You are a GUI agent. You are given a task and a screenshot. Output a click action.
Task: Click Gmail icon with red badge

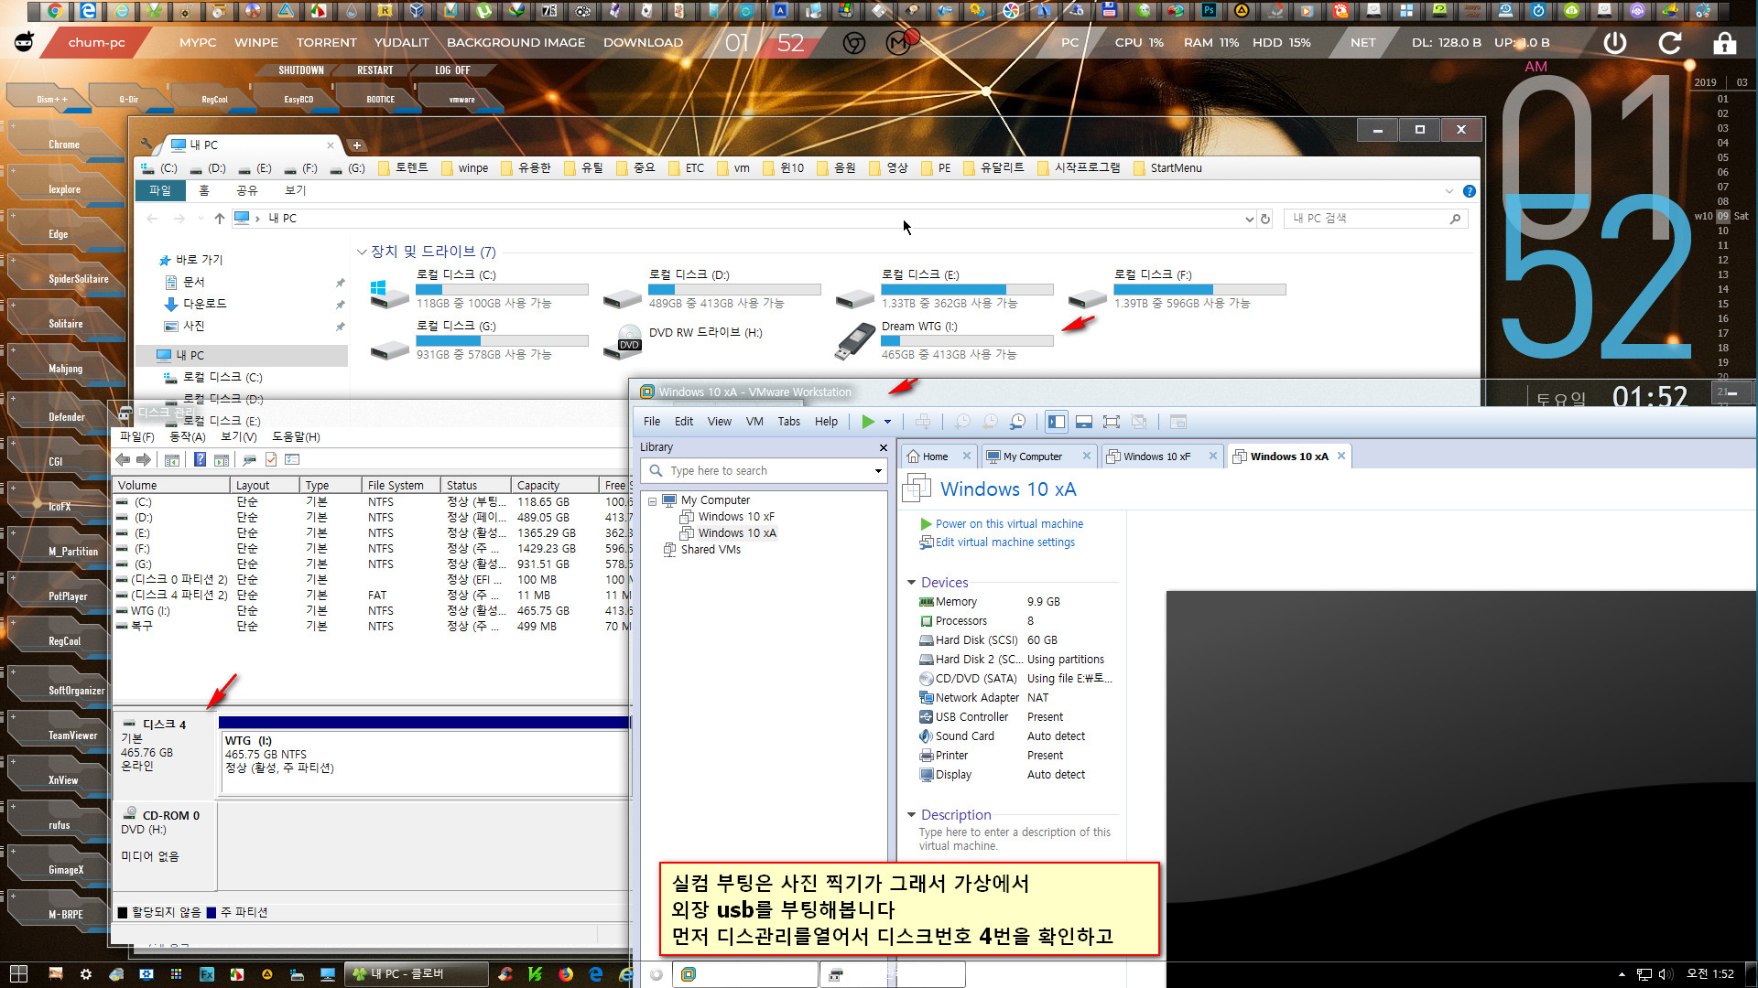(x=900, y=42)
